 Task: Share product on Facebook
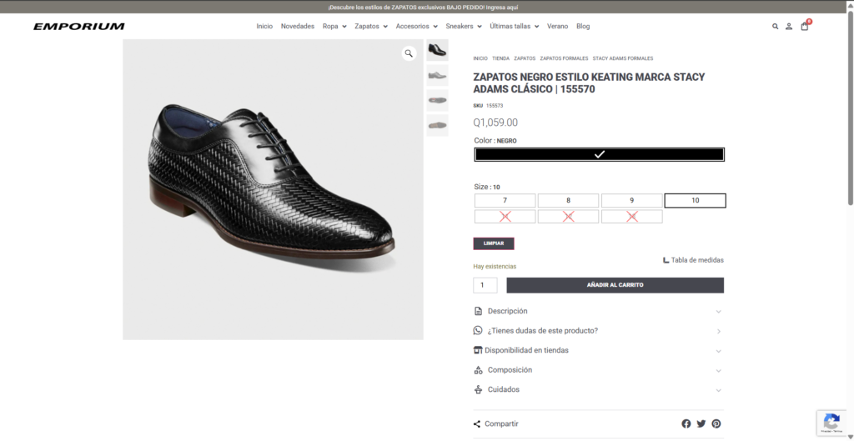(686, 423)
